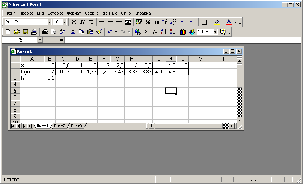Open the font name dropdown
Screen dimensions: 303x184
[x=49, y=22]
